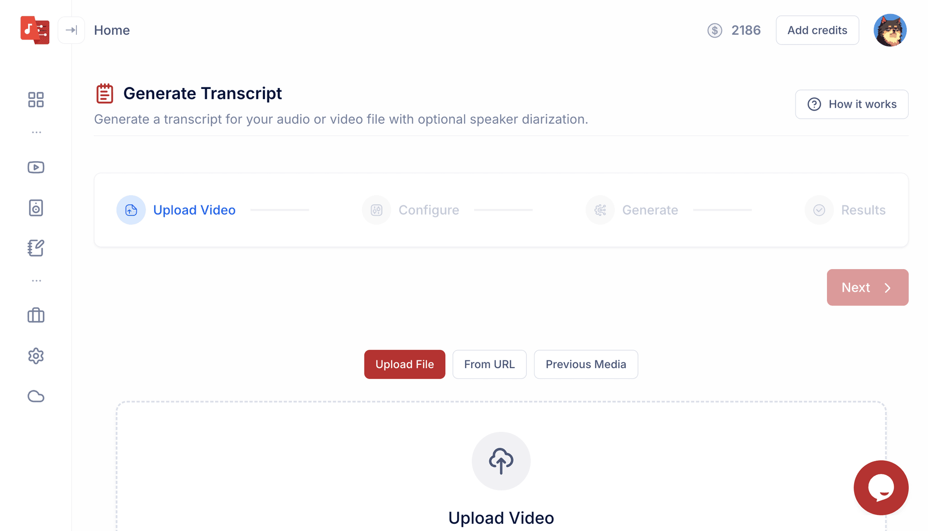Open the chat support bubble
The height and width of the screenshot is (531, 928).
tap(881, 488)
